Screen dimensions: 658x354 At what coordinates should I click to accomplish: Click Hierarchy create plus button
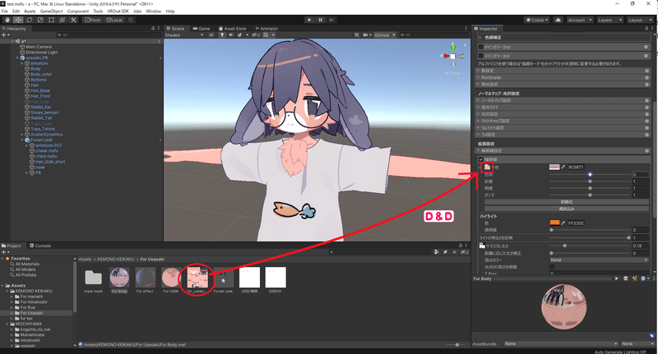[5, 34]
